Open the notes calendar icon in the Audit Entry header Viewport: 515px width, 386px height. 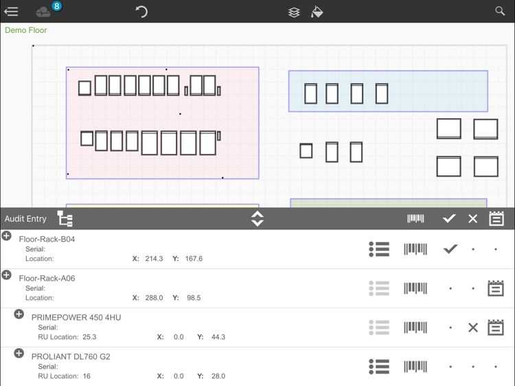[x=496, y=218]
